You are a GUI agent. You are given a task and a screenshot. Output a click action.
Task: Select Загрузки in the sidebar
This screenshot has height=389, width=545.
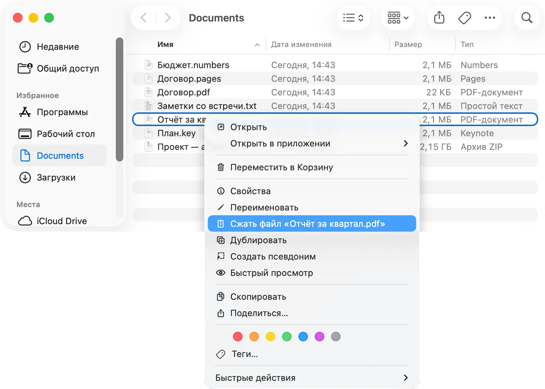click(60, 177)
